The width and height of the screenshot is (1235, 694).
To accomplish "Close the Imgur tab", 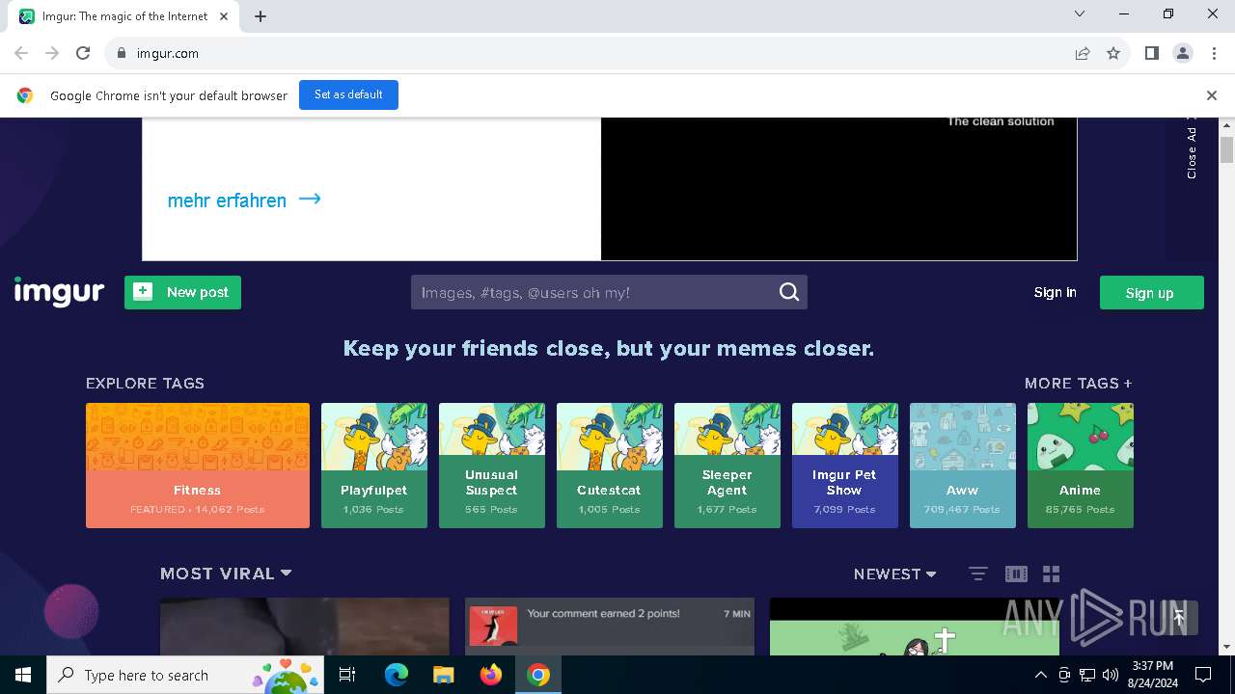I will 224,16.
